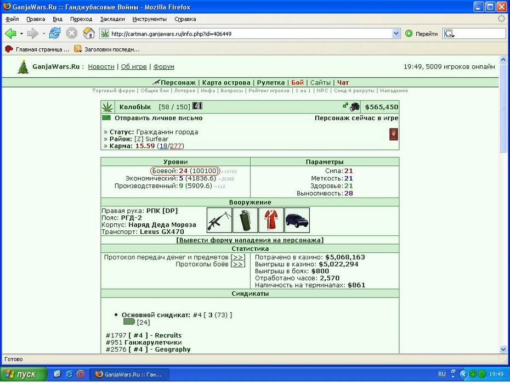This screenshot has width=510, height=383.
Task: Click negative karma count 277 link
Action: point(175,146)
